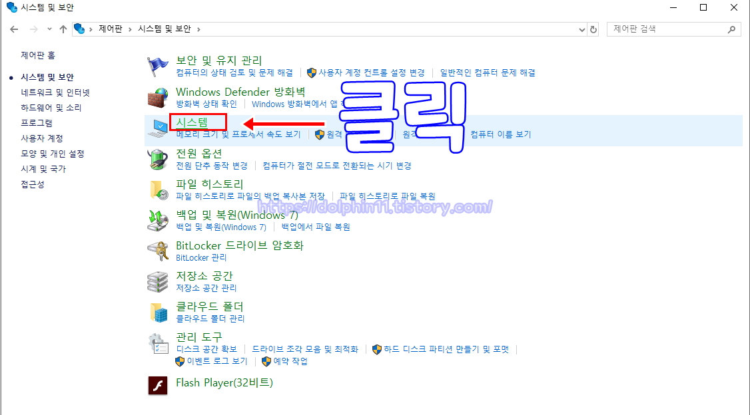Go back with the Back arrow
Image resolution: width=750 pixels, height=415 pixels.
click(x=14, y=29)
